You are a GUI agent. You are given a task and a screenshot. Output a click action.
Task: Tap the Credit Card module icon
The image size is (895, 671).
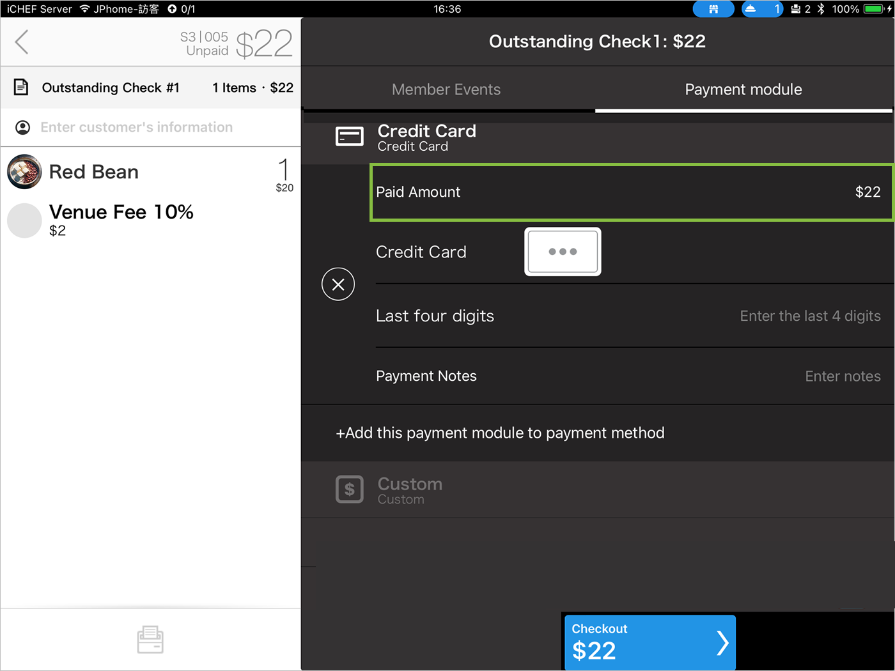(350, 137)
